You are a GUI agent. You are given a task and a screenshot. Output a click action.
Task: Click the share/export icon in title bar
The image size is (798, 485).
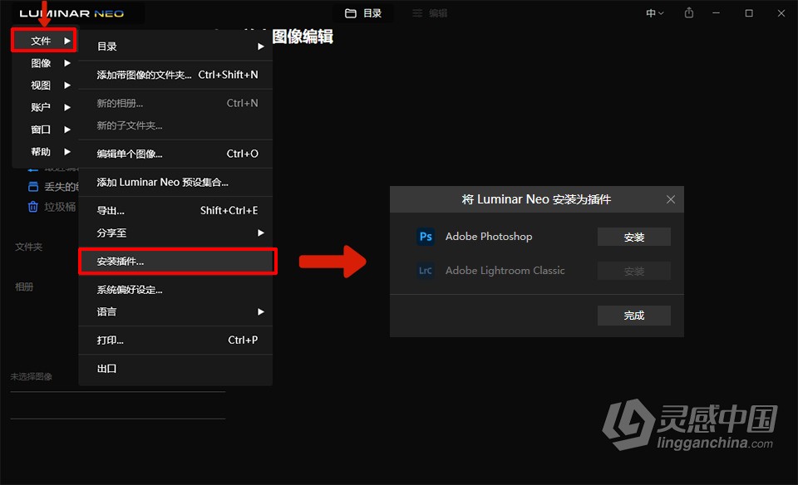click(x=688, y=12)
